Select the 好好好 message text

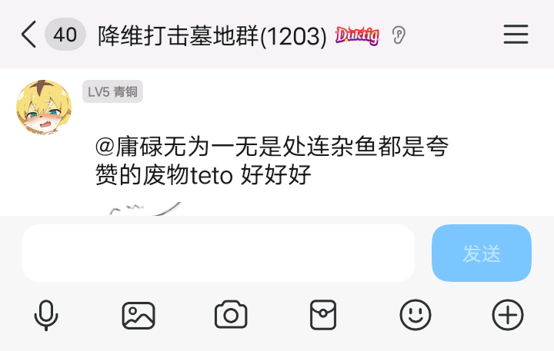click(x=275, y=174)
